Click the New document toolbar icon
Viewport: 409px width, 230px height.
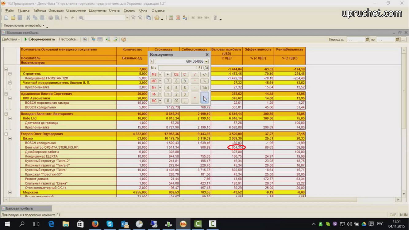point(6,18)
